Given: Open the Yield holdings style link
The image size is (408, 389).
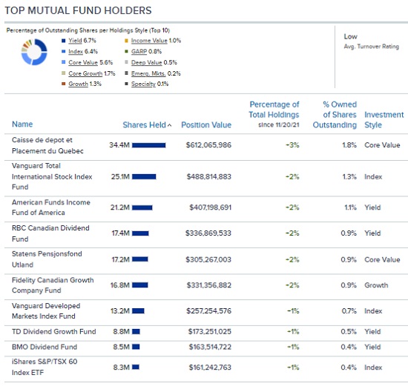Looking at the screenshot, I should tap(75, 41).
